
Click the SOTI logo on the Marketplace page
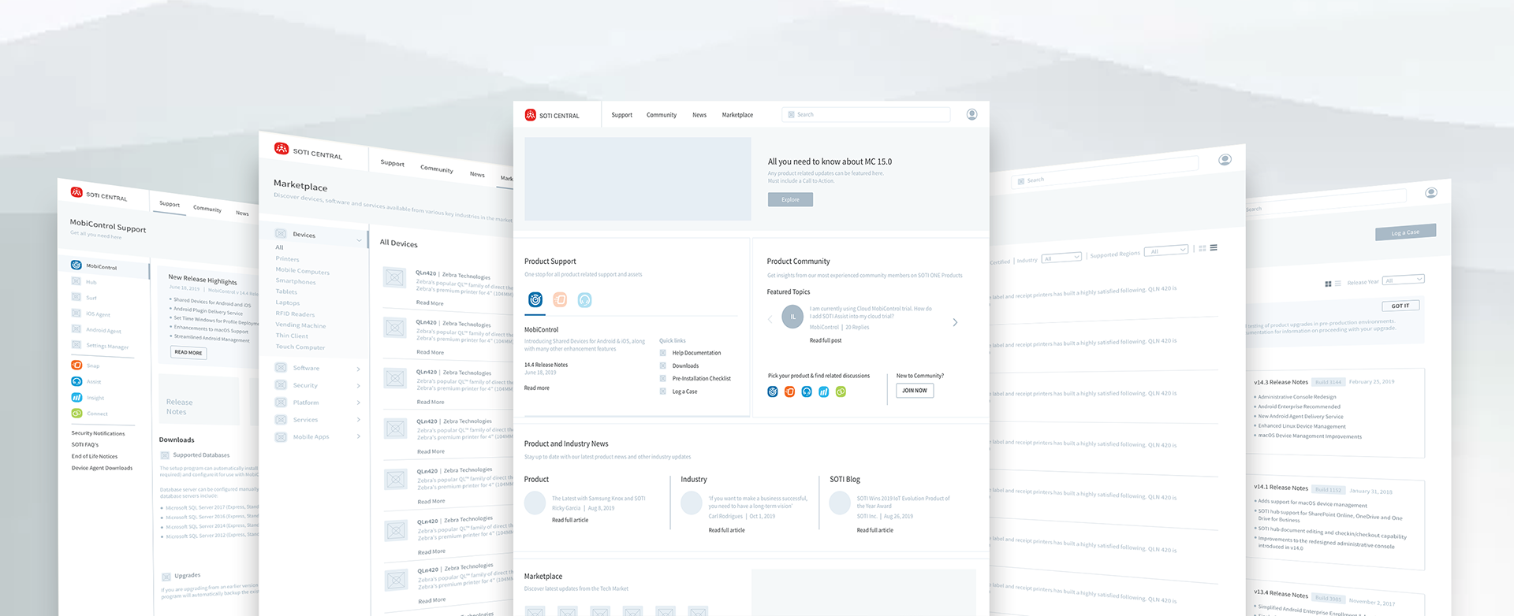tap(282, 148)
